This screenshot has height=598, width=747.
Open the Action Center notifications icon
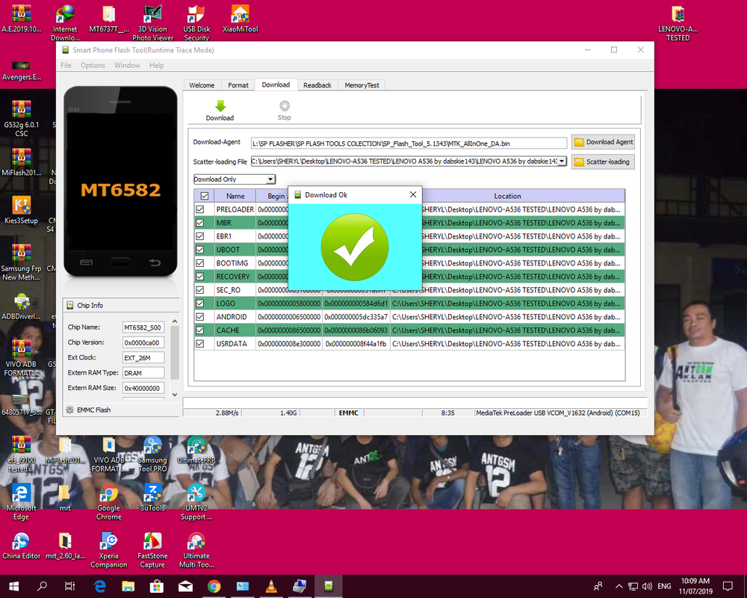(728, 586)
